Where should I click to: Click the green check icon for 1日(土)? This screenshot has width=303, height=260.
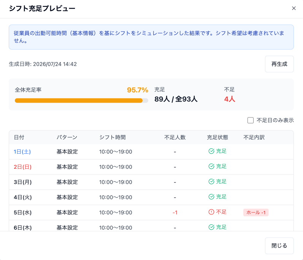pyautogui.click(x=211, y=151)
